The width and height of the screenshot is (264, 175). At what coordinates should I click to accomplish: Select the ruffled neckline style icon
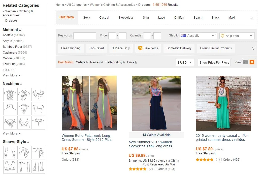pos(10,95)
